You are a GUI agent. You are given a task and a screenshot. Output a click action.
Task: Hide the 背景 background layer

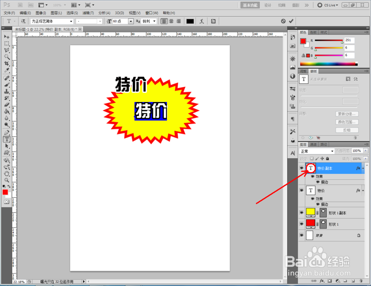[x=302, y=235]
